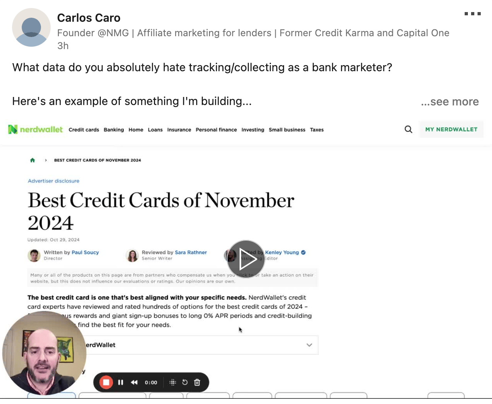Click Carlos Caro's profile avatar
This screenshot has width=492, height=404.
pos(31,27)
